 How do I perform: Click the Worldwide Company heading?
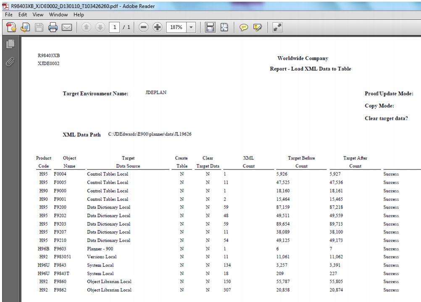303,58
